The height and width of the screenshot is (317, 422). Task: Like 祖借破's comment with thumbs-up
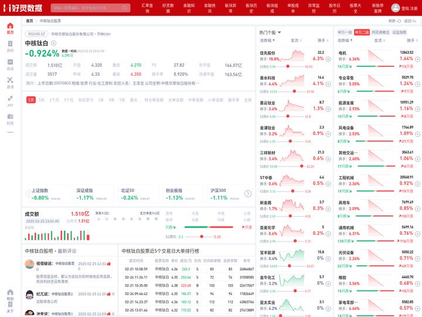[109, 264]
